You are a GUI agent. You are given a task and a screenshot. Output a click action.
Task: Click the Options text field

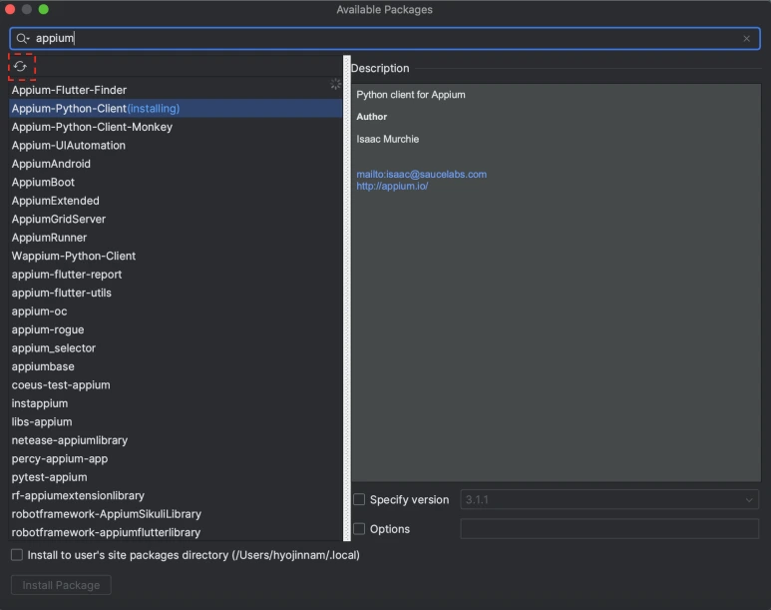[x=609, y=529]
